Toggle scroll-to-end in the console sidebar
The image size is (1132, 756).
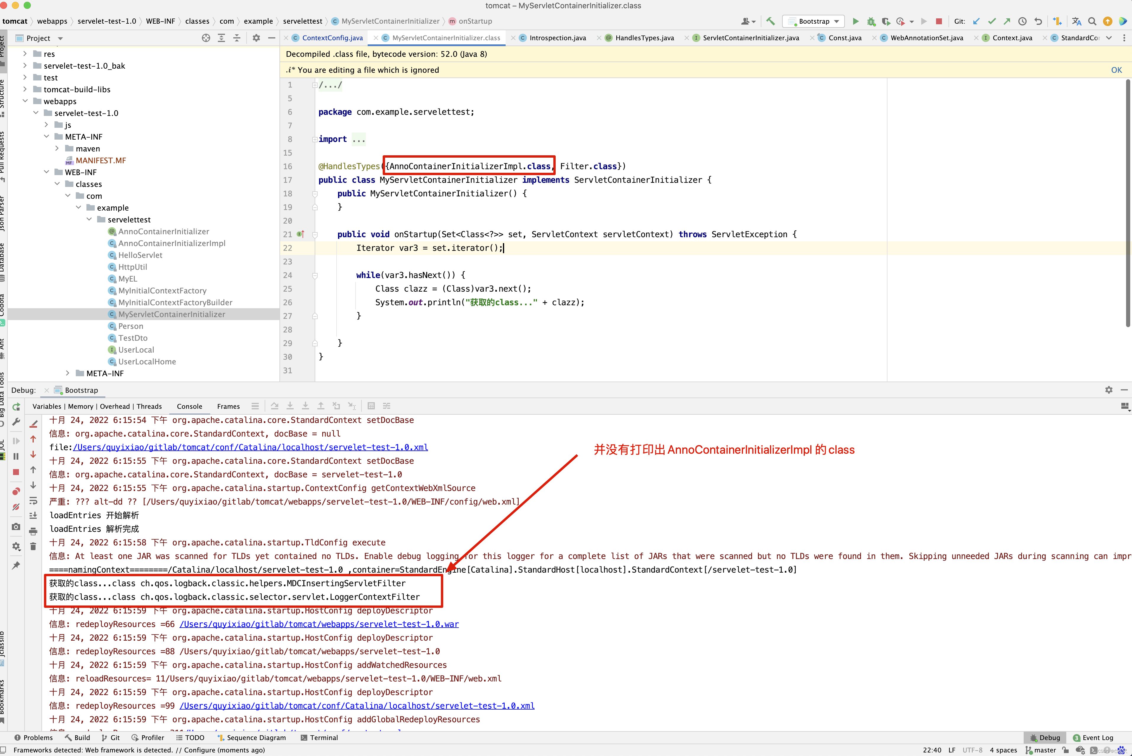click(33, 516)
